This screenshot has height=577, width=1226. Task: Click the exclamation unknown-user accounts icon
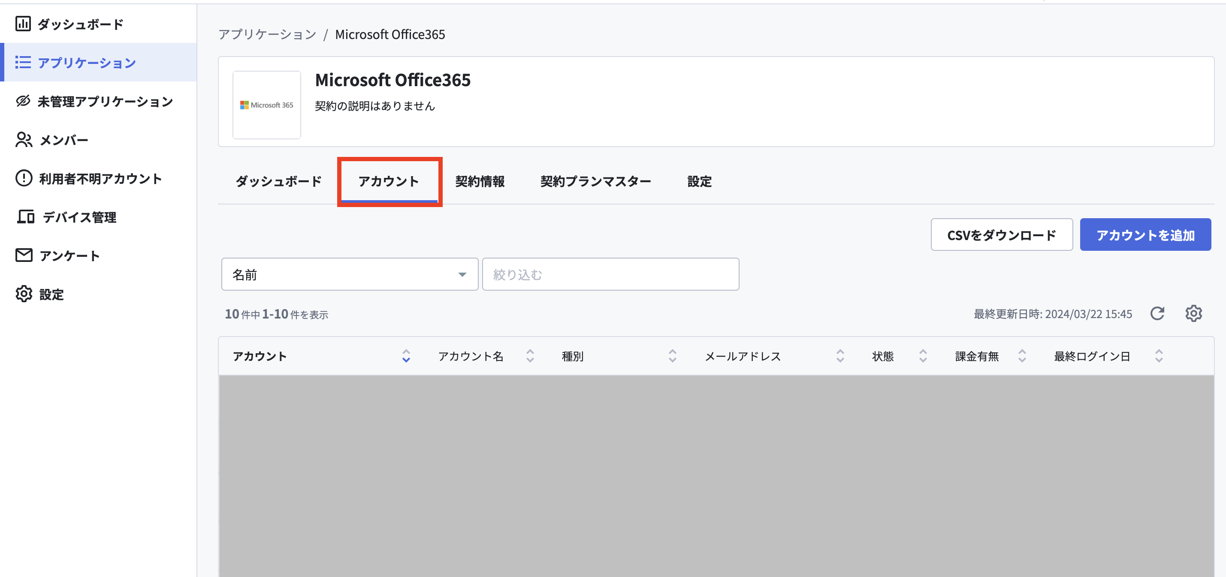(24, 178)
